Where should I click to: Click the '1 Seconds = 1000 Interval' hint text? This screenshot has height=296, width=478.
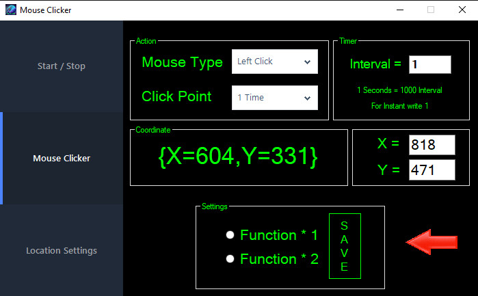[x=399, y=90]
